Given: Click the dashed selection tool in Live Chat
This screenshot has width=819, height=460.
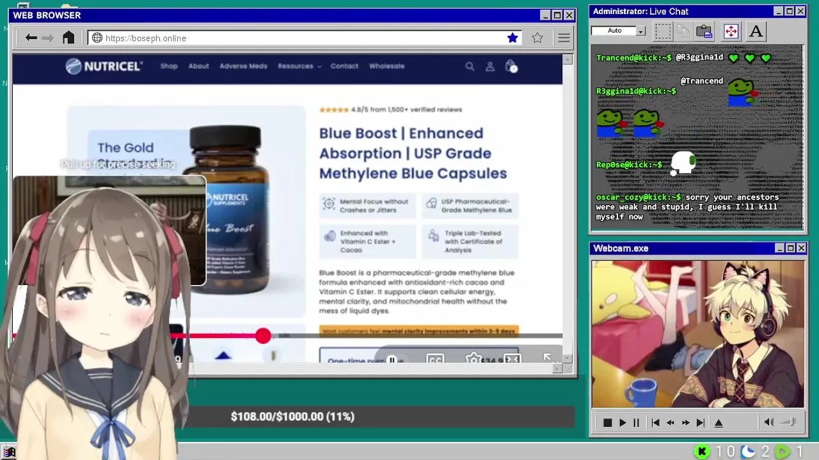Looking at the screenshot, I should point(663,31).
